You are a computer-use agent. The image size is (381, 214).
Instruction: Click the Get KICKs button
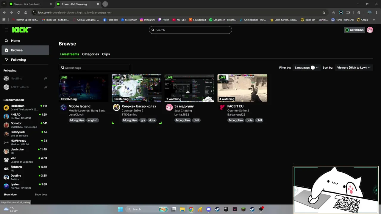coord(354,30)
